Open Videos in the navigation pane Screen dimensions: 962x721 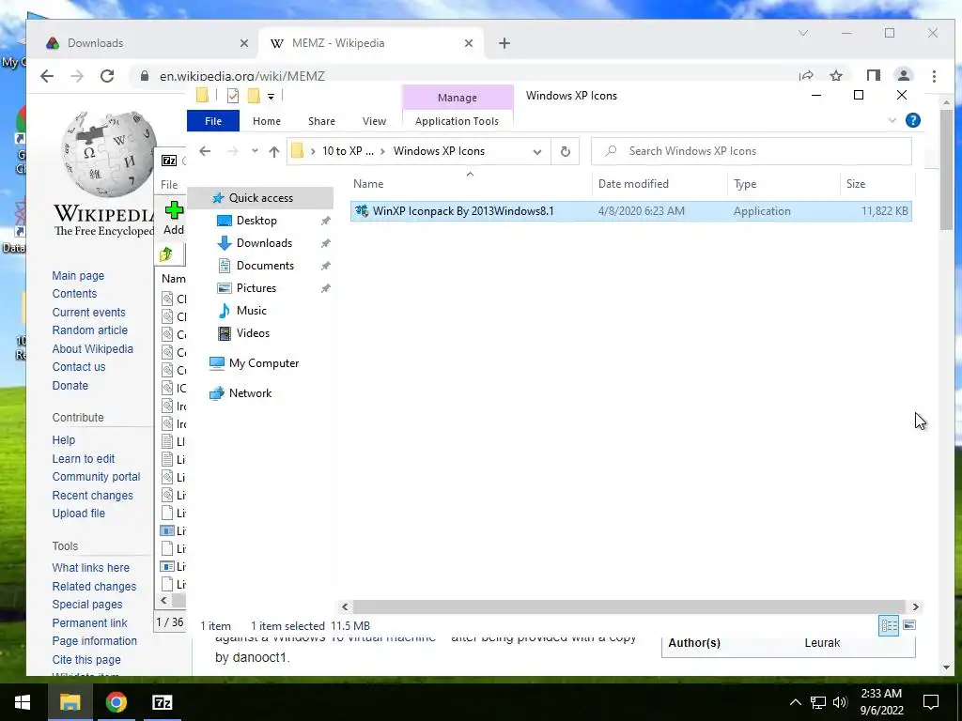(253, 333)
